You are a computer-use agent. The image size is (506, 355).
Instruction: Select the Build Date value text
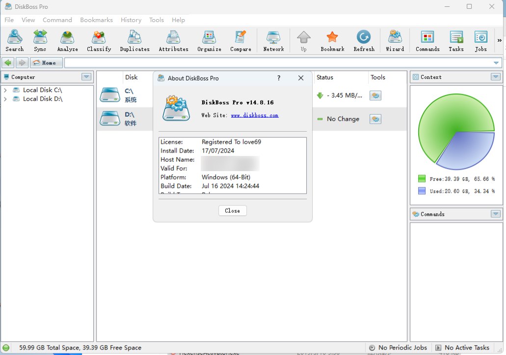(x=230, y=186)
